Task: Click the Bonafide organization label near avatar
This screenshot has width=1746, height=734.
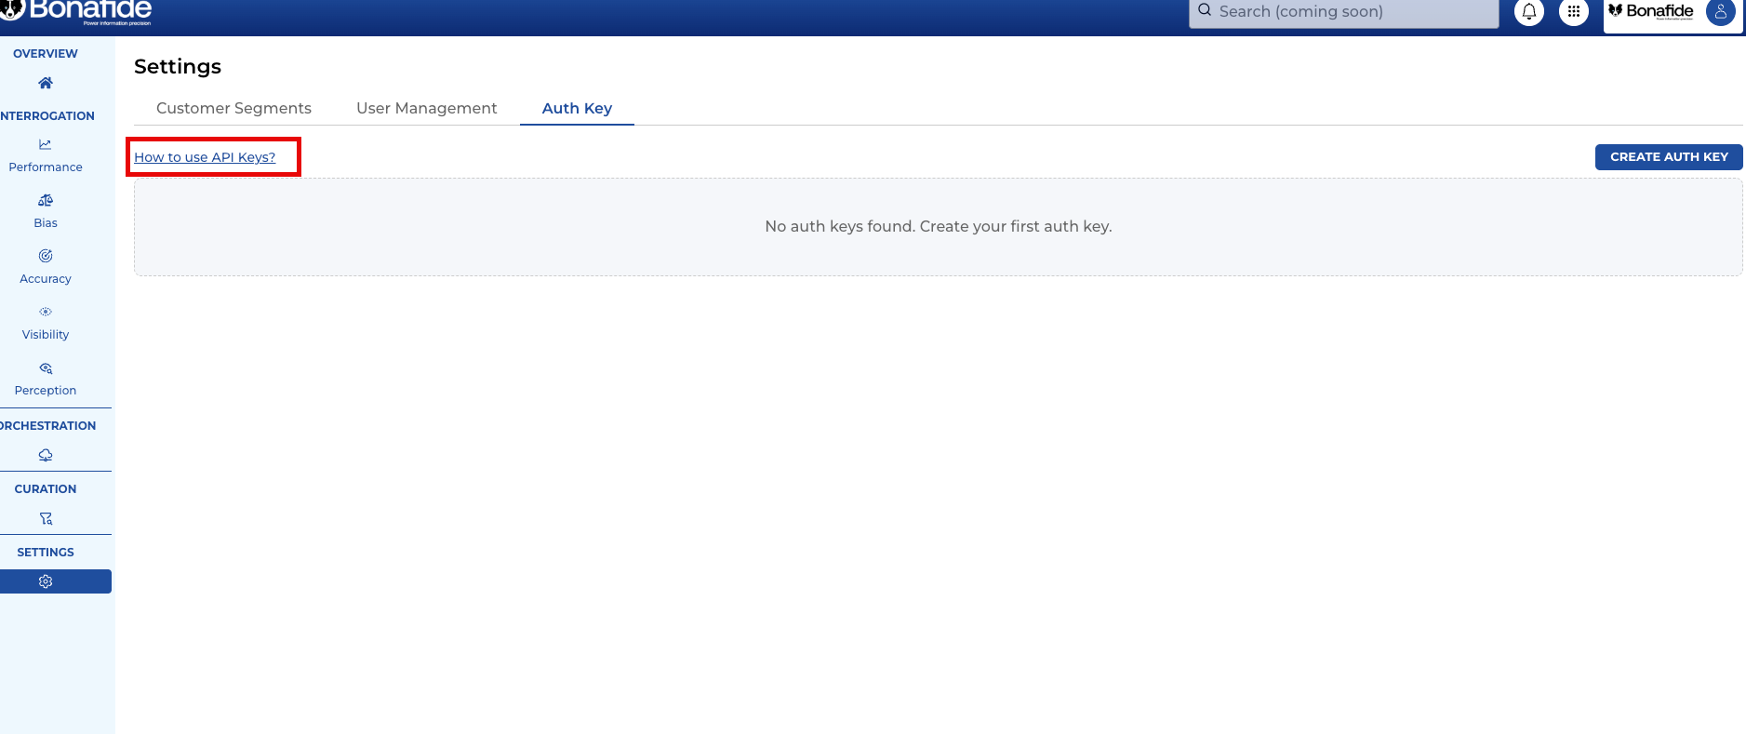Action: pyautogui.click(x=1651, y=11)
